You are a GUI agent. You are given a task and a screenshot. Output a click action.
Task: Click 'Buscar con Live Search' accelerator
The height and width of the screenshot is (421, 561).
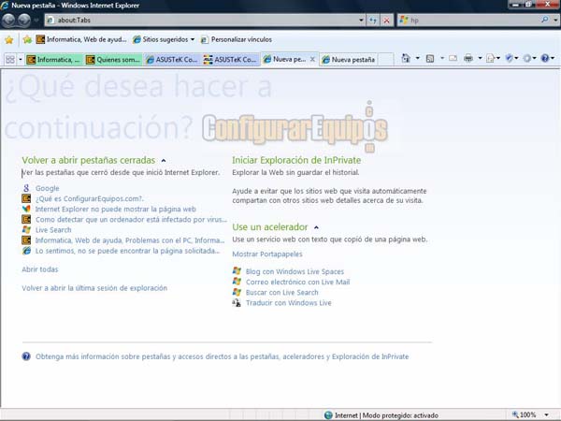282,293
